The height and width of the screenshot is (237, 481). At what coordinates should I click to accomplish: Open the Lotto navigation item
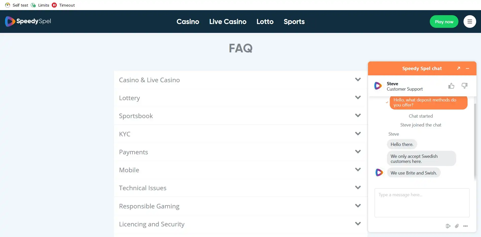[265, 21]
